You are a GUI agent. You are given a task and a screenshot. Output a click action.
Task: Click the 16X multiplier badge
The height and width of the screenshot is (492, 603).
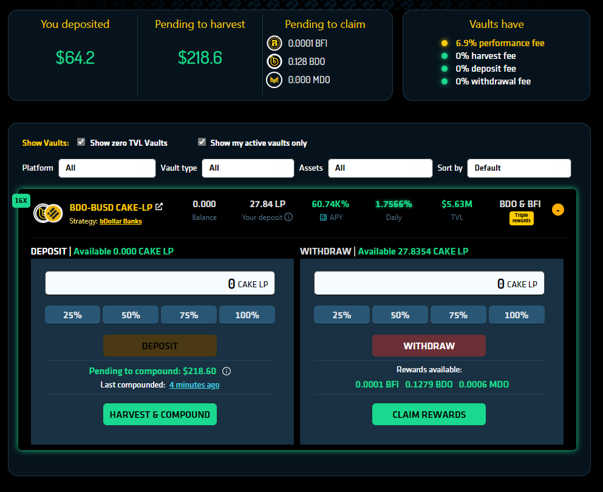point(21,200)
